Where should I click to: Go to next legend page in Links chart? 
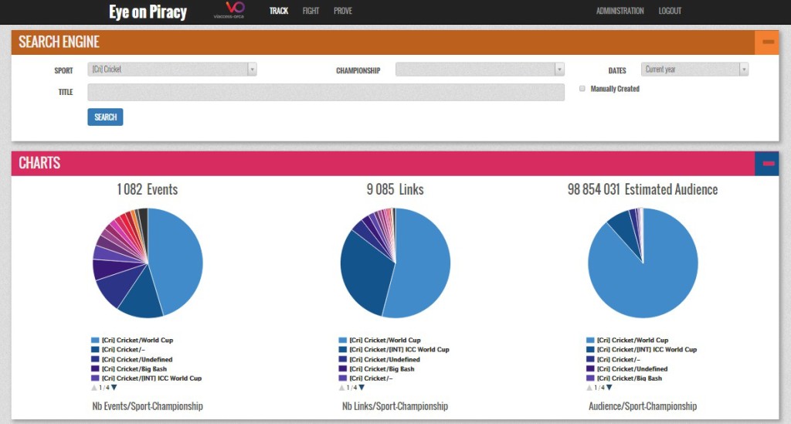(x=362, y=388)
